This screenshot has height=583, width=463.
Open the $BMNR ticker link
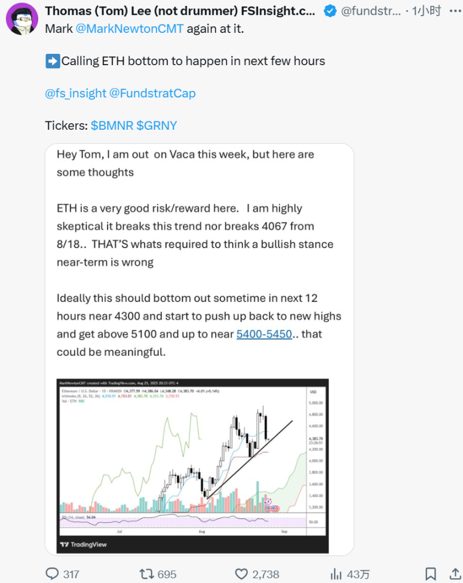point(112,126)
